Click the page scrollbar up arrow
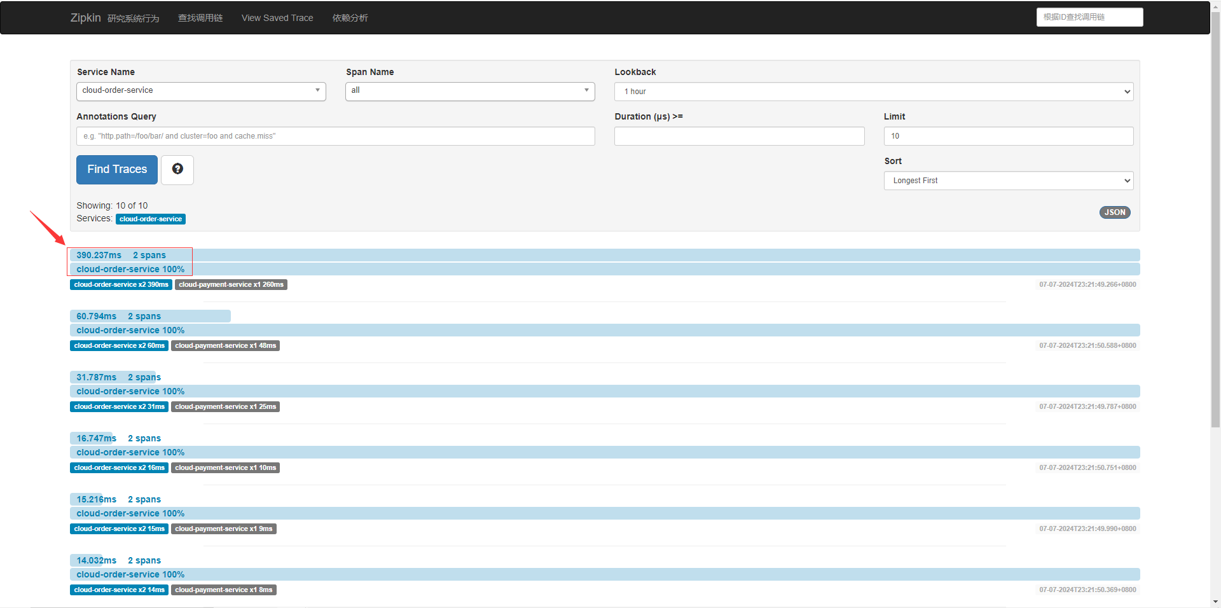Screen dimensions: 1221x608 point(1215,6)
